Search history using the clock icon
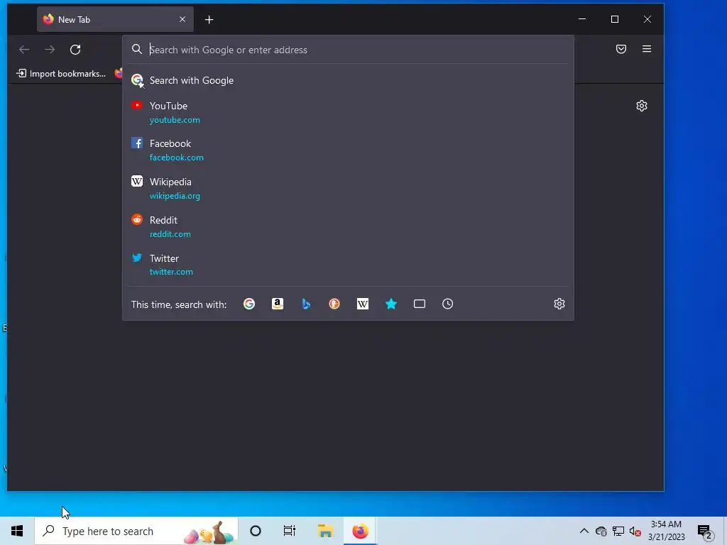 (447, 304)
